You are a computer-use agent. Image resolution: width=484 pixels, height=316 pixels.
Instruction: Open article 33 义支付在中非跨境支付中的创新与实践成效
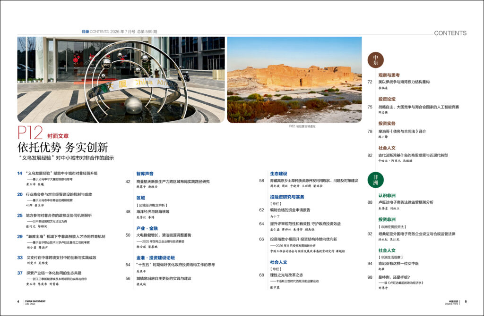coord(61,258)
